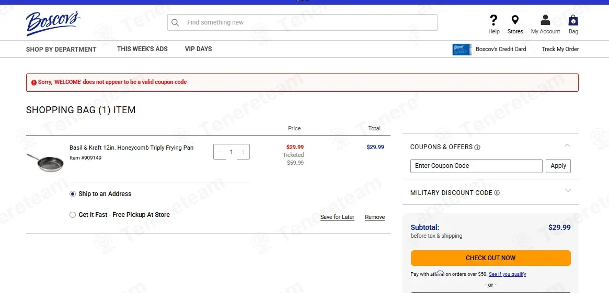This screenshot has width=609, height=293.
Task: Click the Apply coupon button
Action: point(558,166)
